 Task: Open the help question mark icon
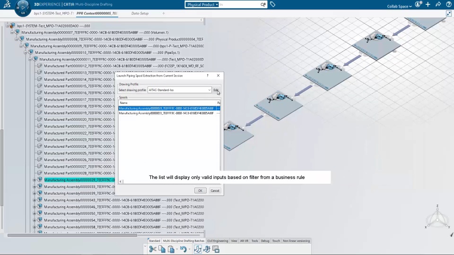(x=449, y=4)
